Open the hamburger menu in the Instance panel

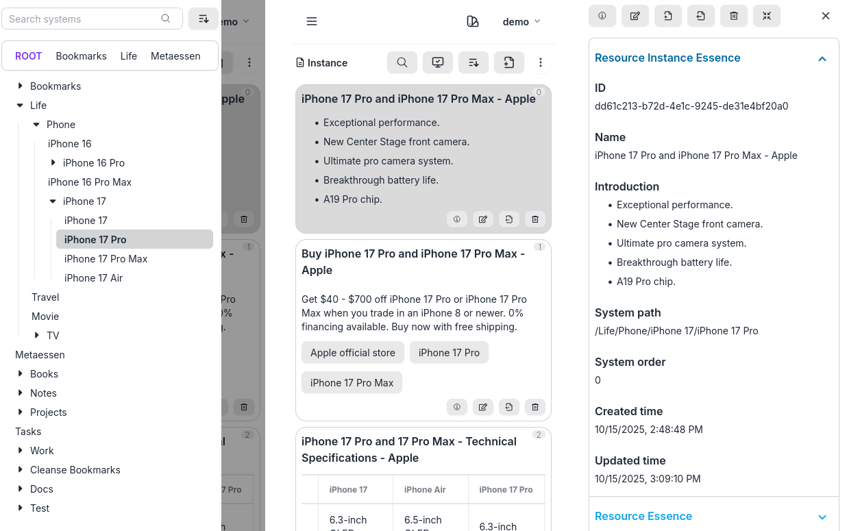click(312, 21)
